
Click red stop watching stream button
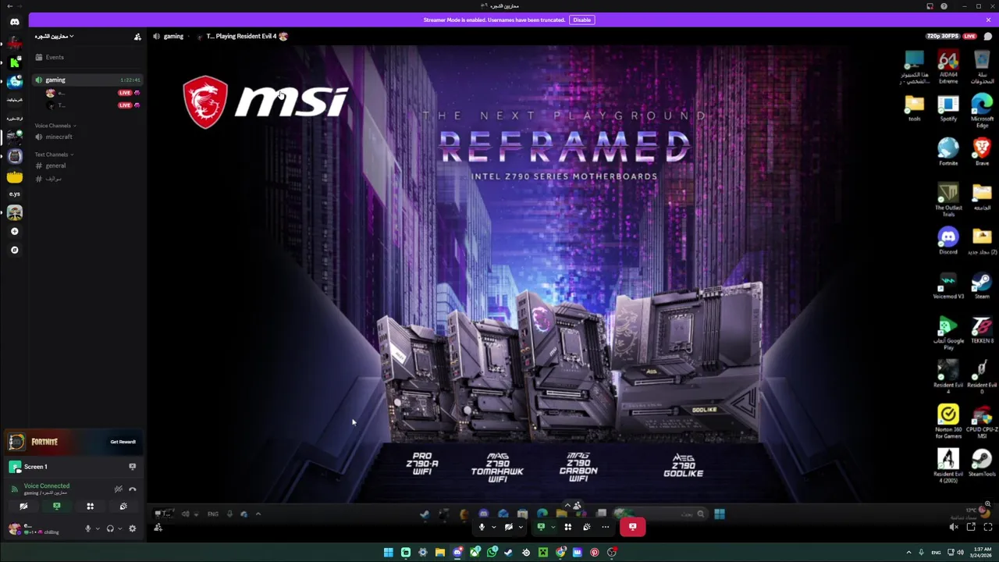[633, 527]
